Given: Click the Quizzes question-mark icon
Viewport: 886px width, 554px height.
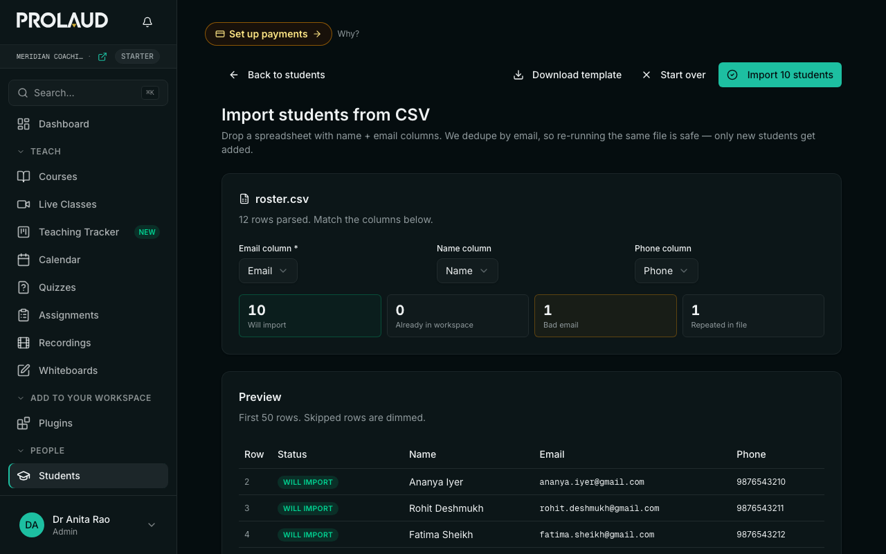Looking at the screenshot, I should (24, 287).
